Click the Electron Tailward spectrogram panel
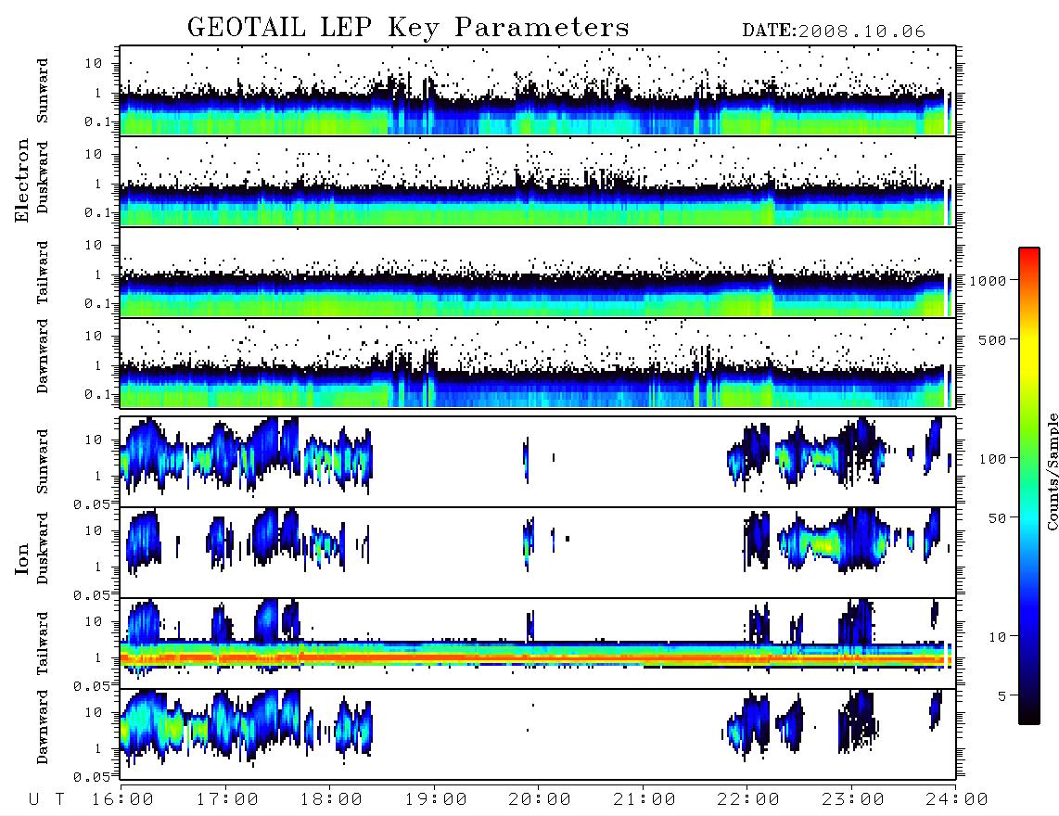This screenshot has height=816, width=1059. [538, 273]
